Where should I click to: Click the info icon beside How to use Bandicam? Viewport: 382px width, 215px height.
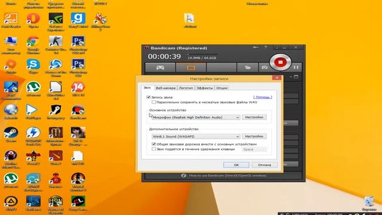pyautogui.click(x=184, y=176)
